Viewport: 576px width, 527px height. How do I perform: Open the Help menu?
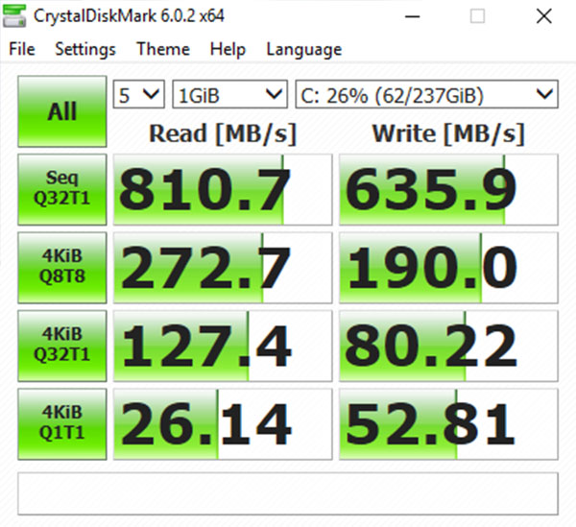coord(228,49)
